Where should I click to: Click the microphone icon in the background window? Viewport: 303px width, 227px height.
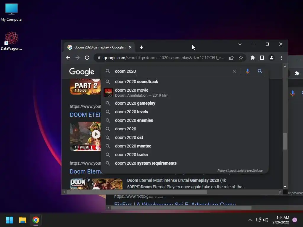[293, 93]
